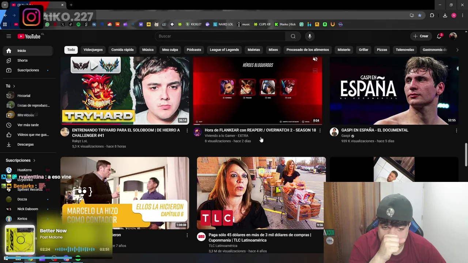Click the page vertical scrollbar thumb

[x=466, y=155]
